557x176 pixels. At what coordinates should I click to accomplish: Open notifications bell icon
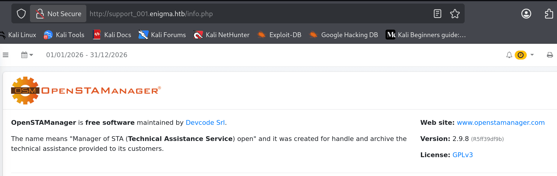point(509,55)
